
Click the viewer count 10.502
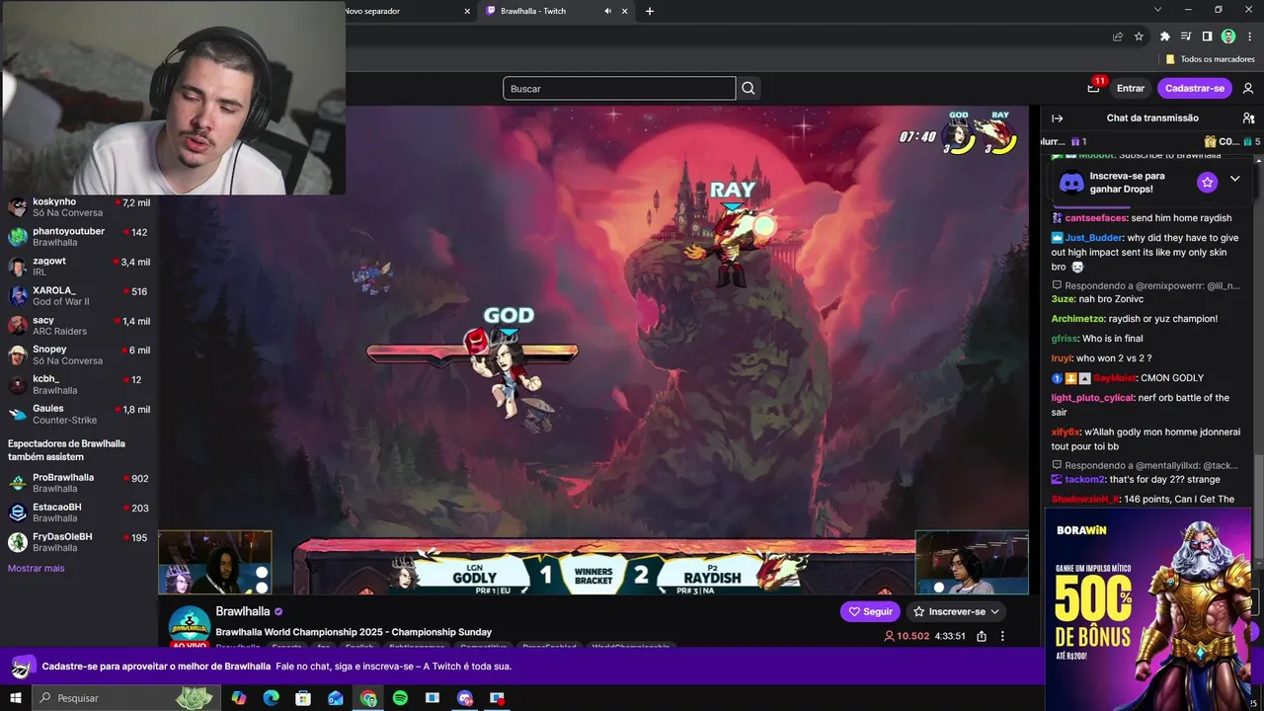907,636
